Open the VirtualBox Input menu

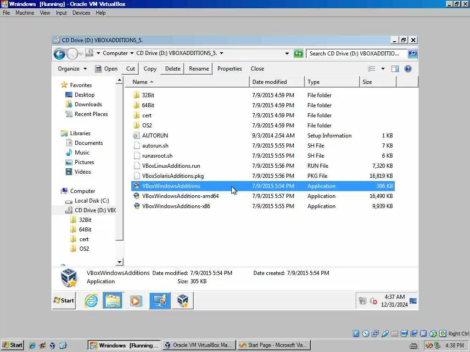point(61,13)
